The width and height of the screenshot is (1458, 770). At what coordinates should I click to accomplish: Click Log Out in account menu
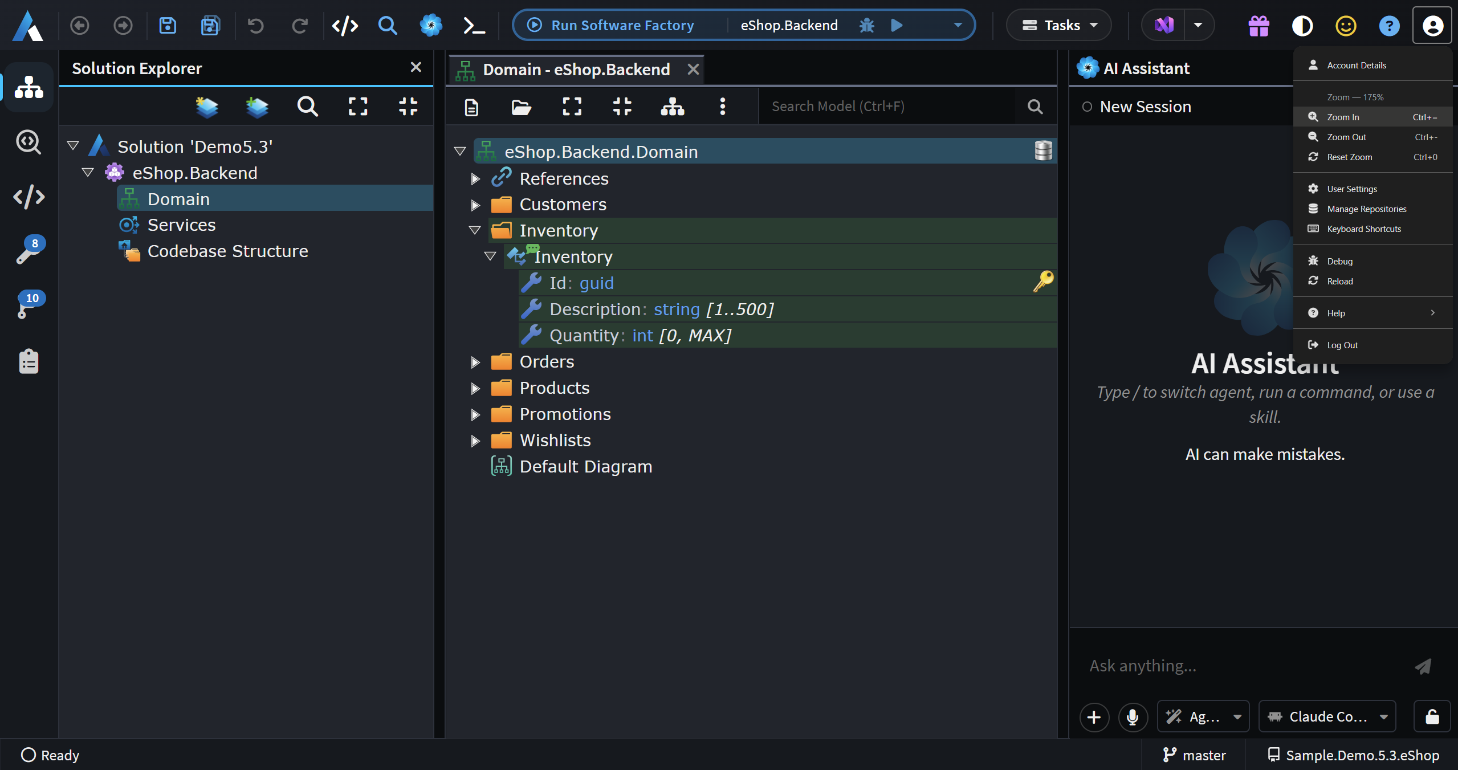click(x=1373, y=345)
